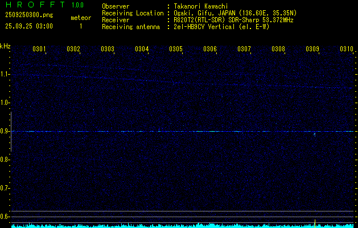This screenshot has width=358, height=228.
Task: Click the 0.9 frequency axis label
Action: (5, 131)
